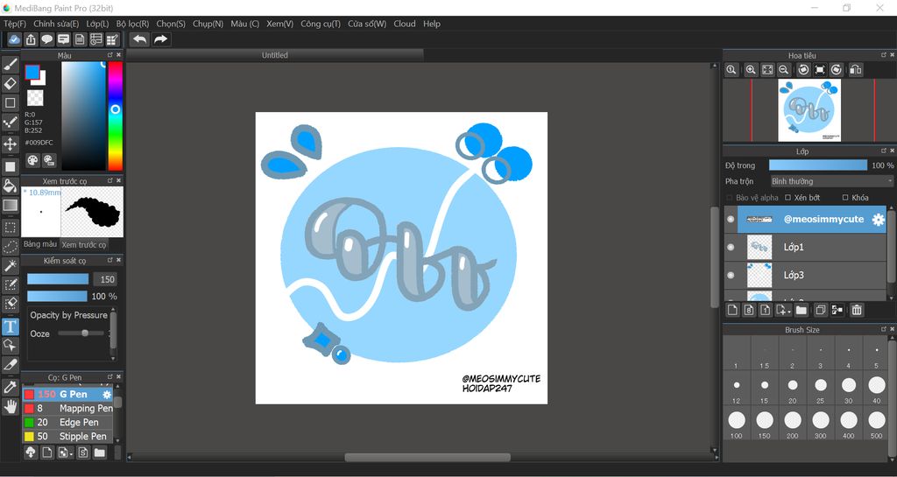This screenshot has height=477, width=897.
Task: Click the cloud save icon in top toolbar
Action: [x=14, y=39]
